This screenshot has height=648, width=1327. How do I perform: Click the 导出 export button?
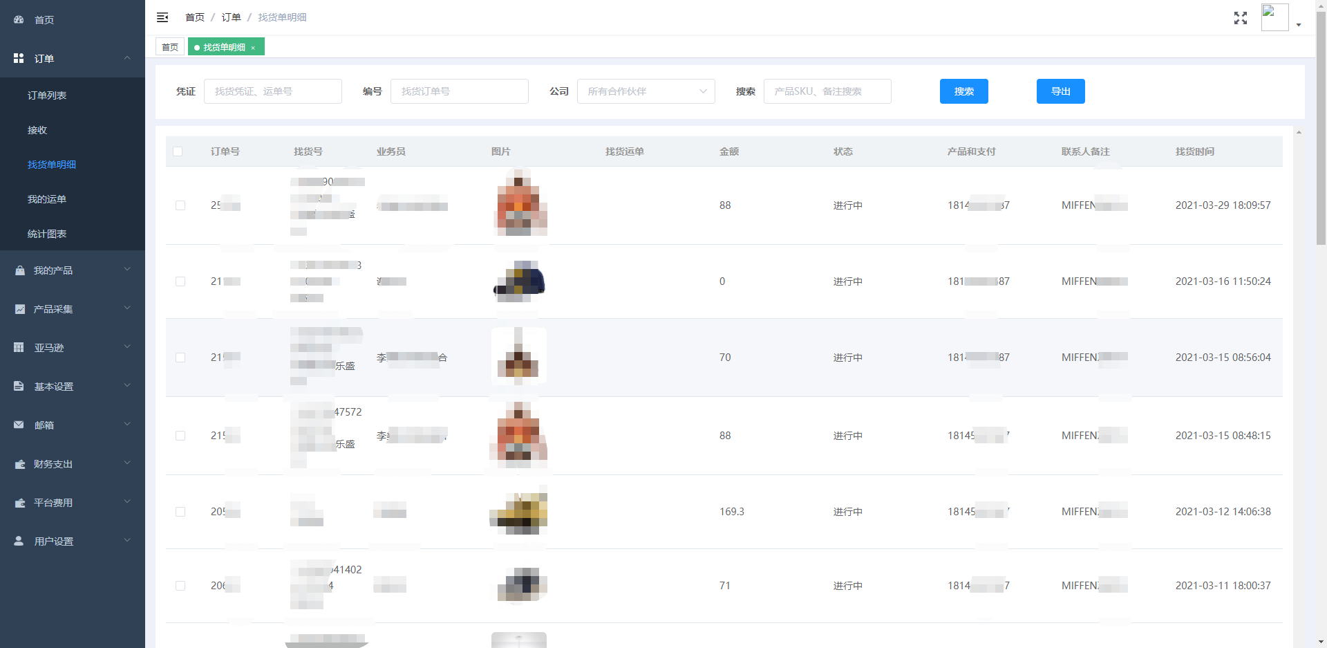click(1060, 91)
